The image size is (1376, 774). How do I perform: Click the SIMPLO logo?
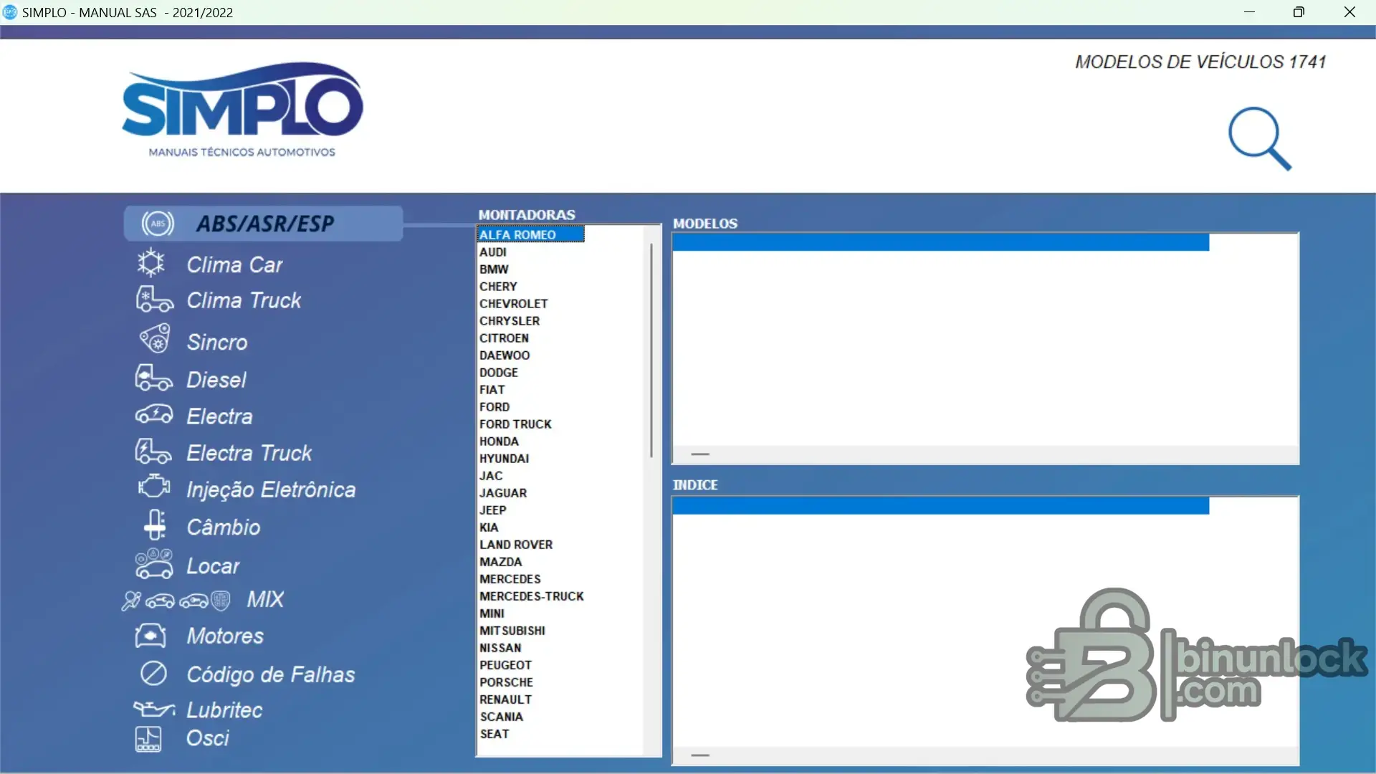[242, 109]
